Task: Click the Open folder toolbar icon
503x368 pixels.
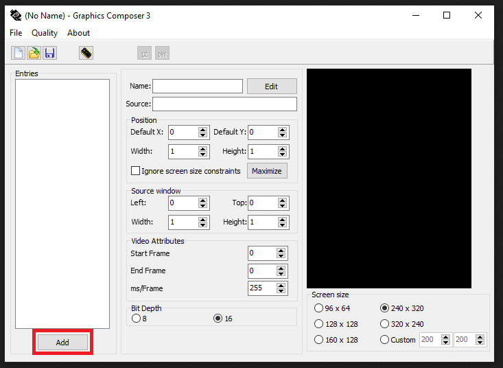Action: point(34,53)
